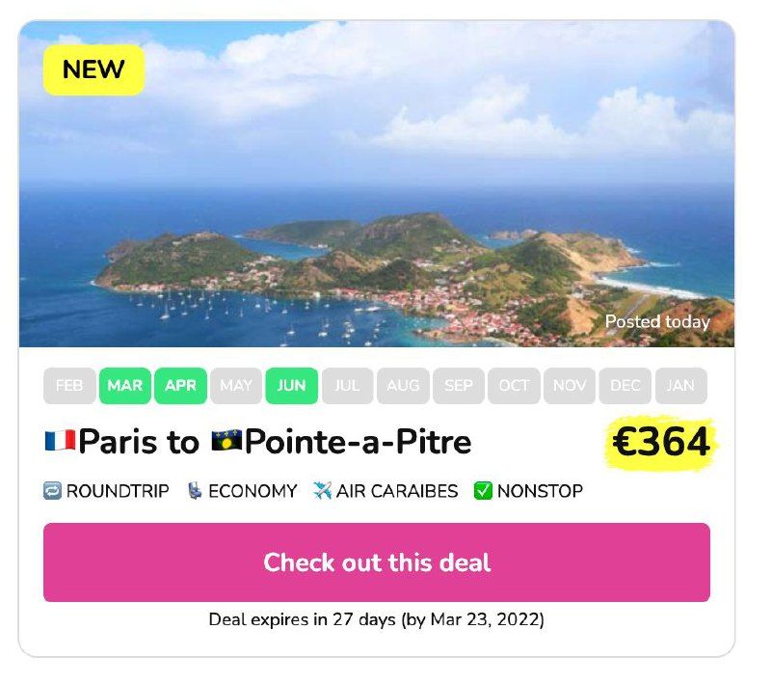The image size is (771, 684).
Task: Click the Guadeloupe flag icon
Action: (x=226, y=442)
